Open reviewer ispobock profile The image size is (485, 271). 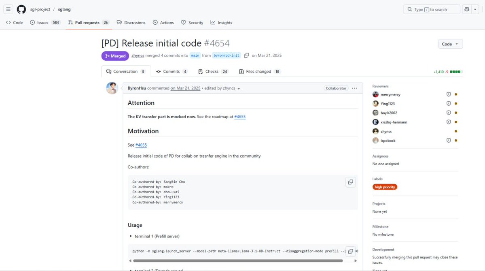[388, 141]
